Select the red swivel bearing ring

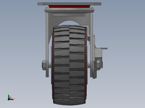[69, 6]
